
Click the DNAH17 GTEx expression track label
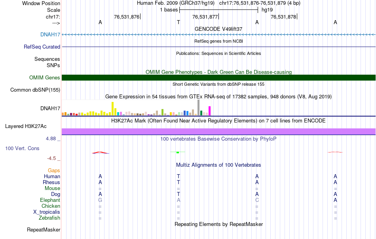[x=50, y=108]
